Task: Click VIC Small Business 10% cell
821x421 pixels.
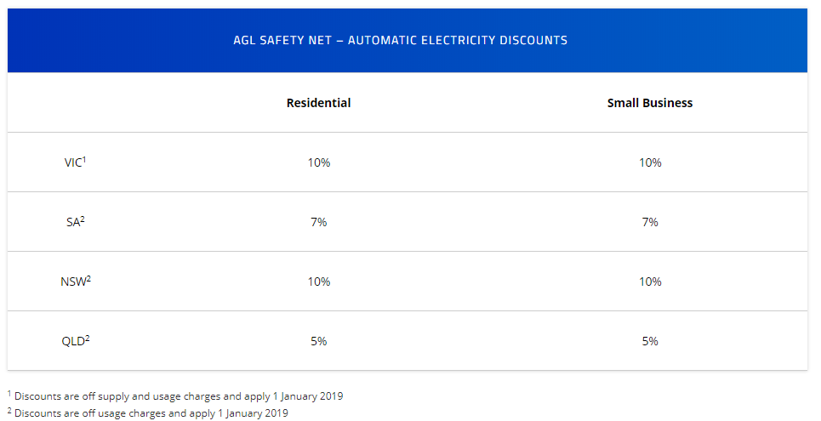Action: (650, 162)
